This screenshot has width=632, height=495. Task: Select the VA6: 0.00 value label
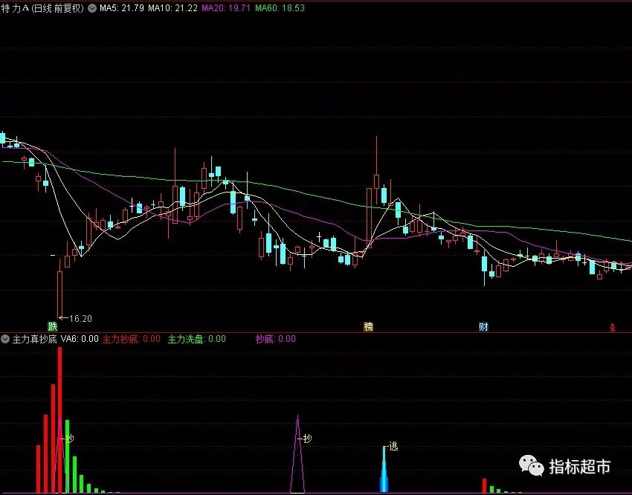[80, 339]
